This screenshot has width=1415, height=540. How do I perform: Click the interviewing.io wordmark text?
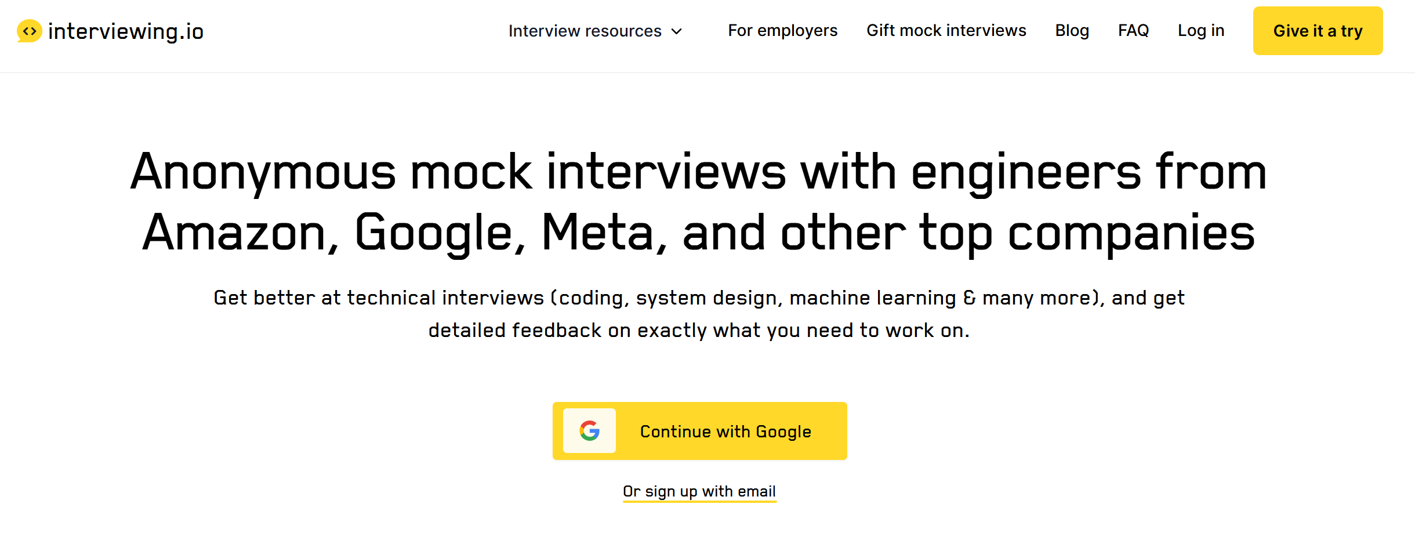point(126,31)
